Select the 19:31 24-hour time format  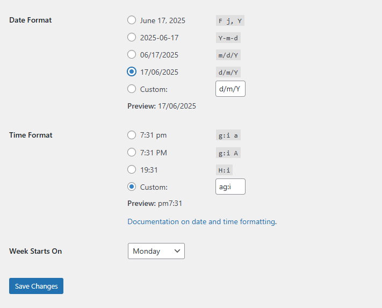[132, 170]
